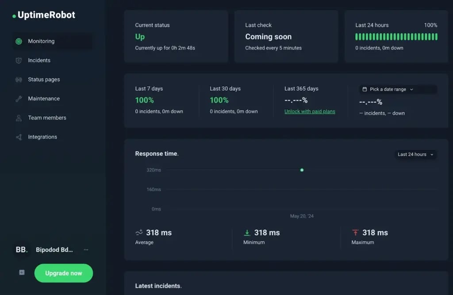Click the BB user avatar

(x=21, y=250)
